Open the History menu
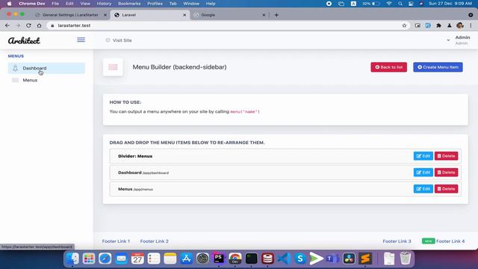478x269 pixels. [104, 4]
